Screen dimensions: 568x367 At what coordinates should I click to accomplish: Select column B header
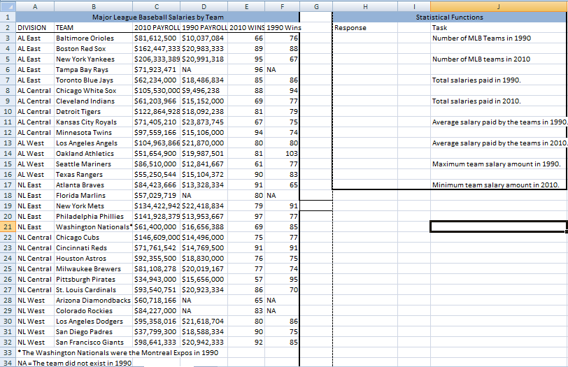94,6
